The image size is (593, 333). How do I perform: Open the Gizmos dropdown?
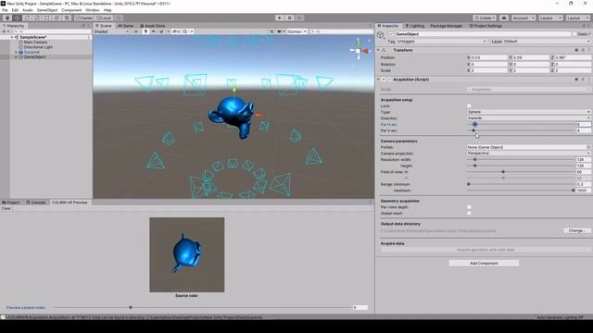point(296,31)
